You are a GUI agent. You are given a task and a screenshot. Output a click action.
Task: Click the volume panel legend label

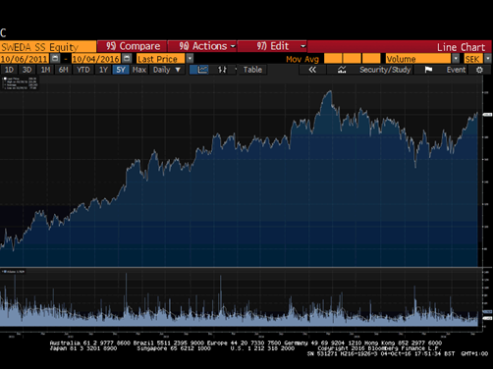click(13, 272)
